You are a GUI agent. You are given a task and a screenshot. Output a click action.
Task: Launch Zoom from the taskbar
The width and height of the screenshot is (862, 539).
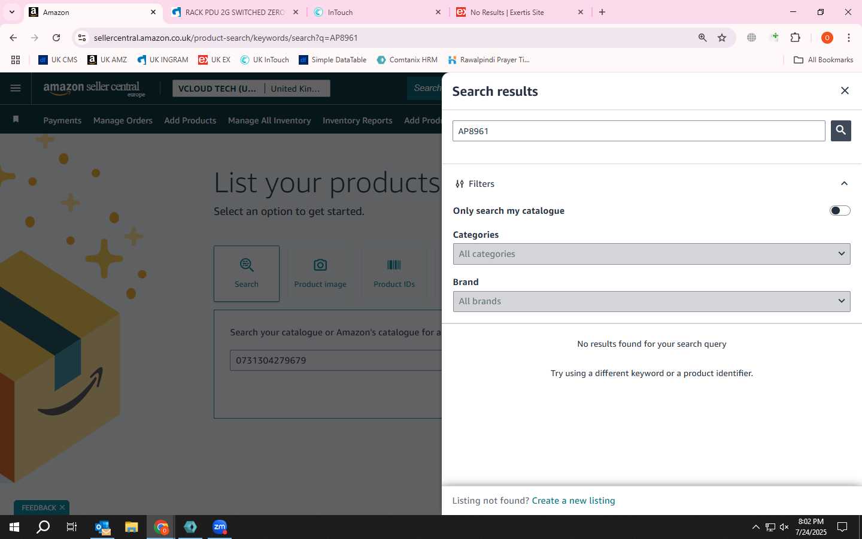(220, 527)
